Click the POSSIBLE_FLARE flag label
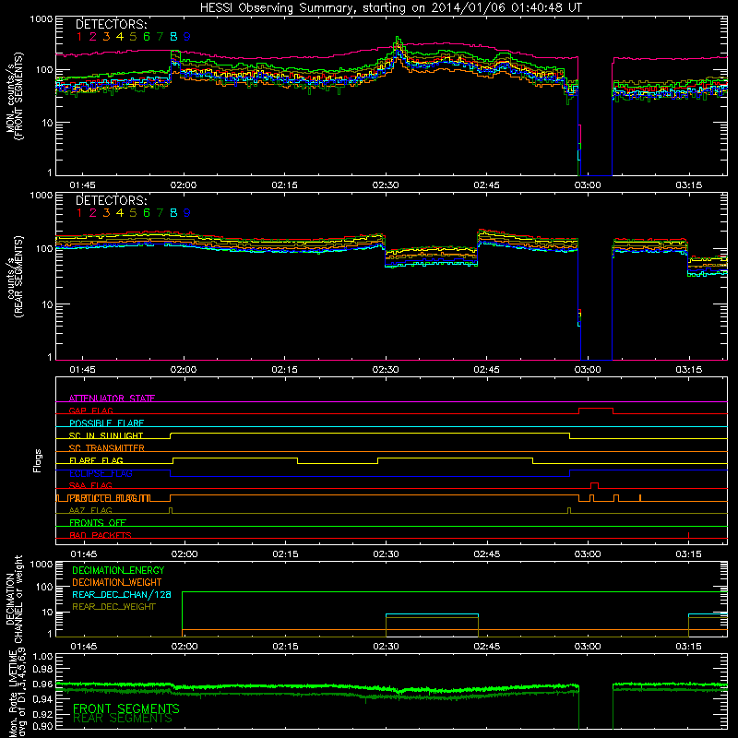This screenshot has height=738, width=738. pyautogui.click(x=106, y=423)
